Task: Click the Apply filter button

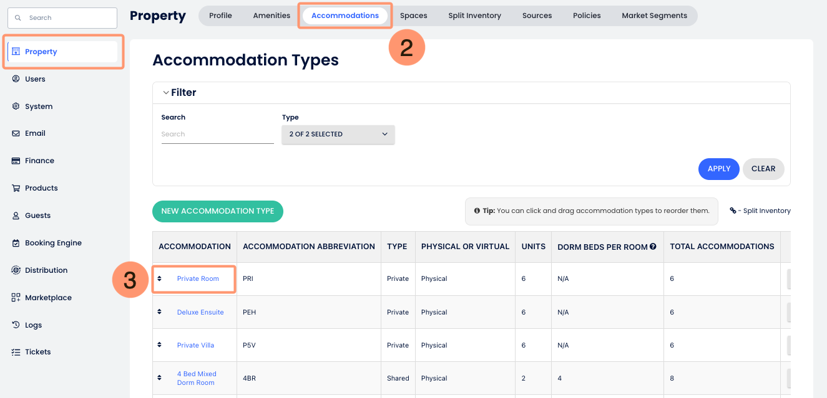Action: point(718,169)
